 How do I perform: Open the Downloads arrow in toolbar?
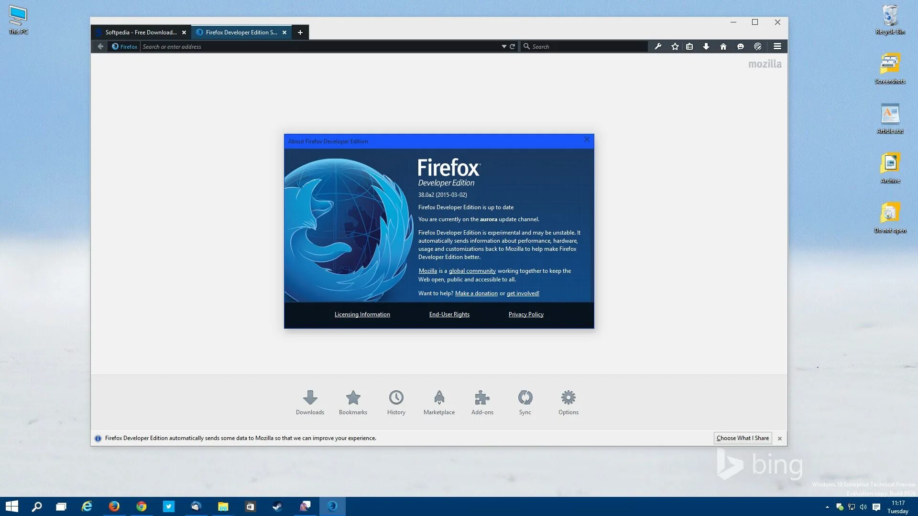click(706, 46)
